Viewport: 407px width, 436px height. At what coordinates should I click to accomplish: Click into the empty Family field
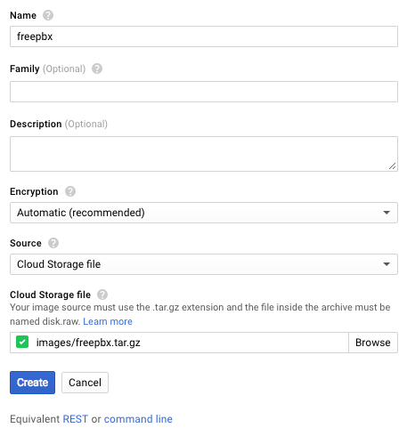coord(204,92)
